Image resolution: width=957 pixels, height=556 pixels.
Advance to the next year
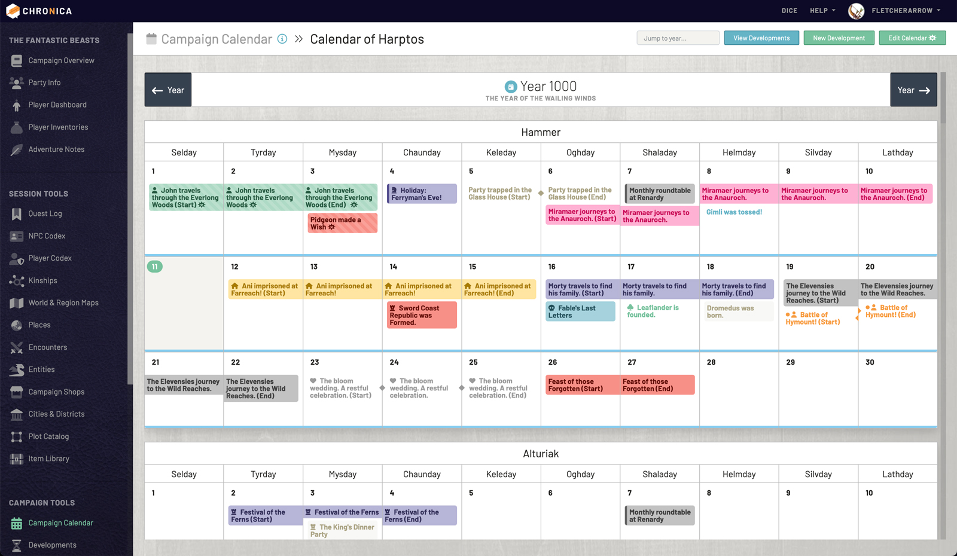(913, 90)
